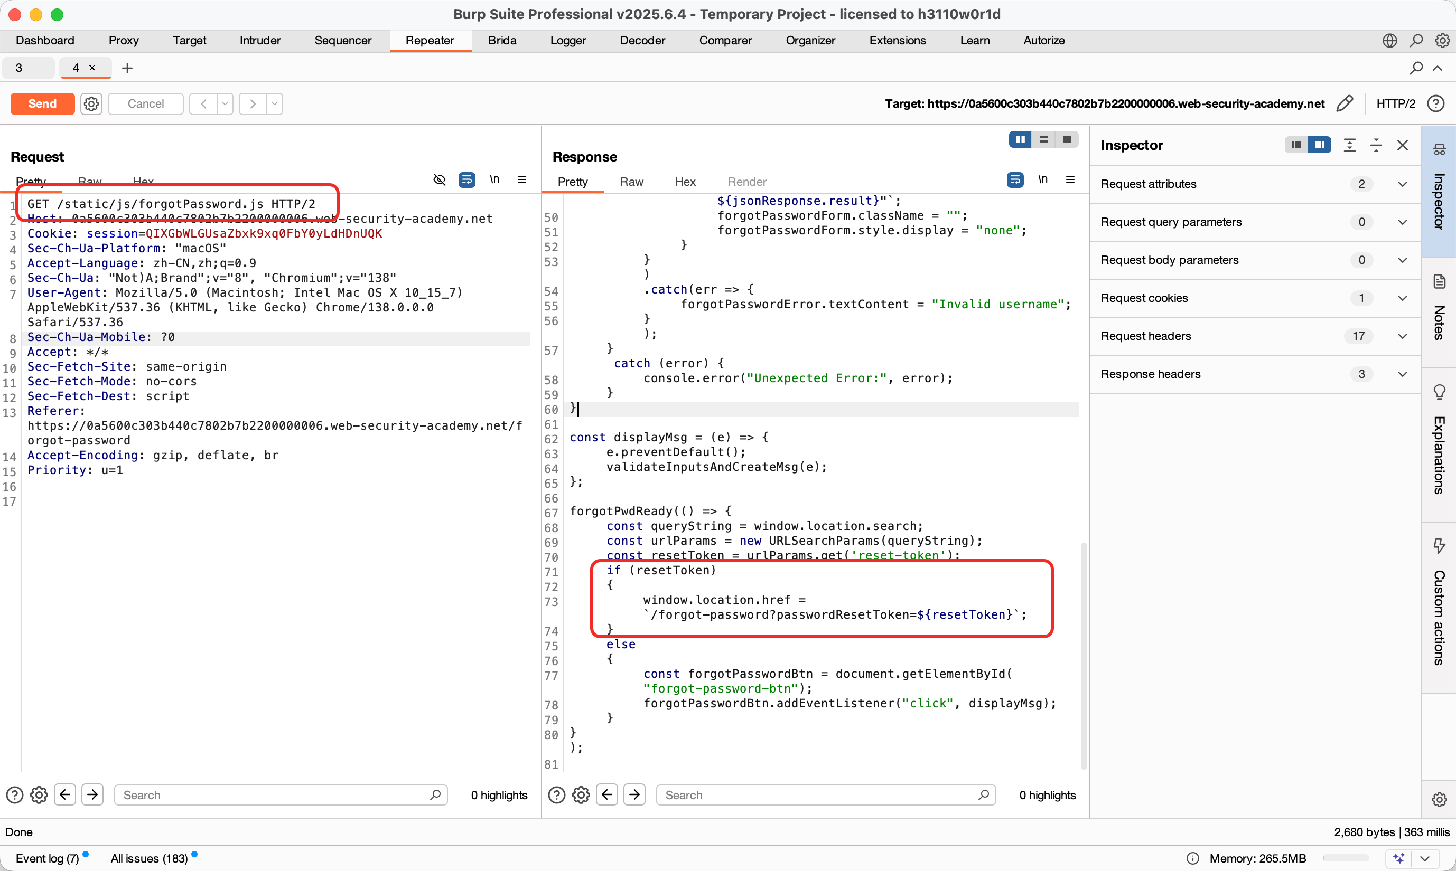This screenshot has width=1456, height=871.
Task: Open Burp settings gear in top bar
Action: click(x=1442, y=41)
